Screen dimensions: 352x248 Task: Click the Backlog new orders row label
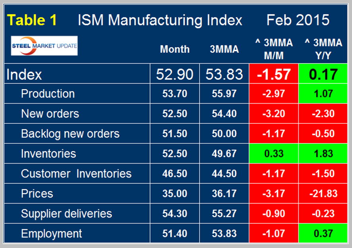70,134
